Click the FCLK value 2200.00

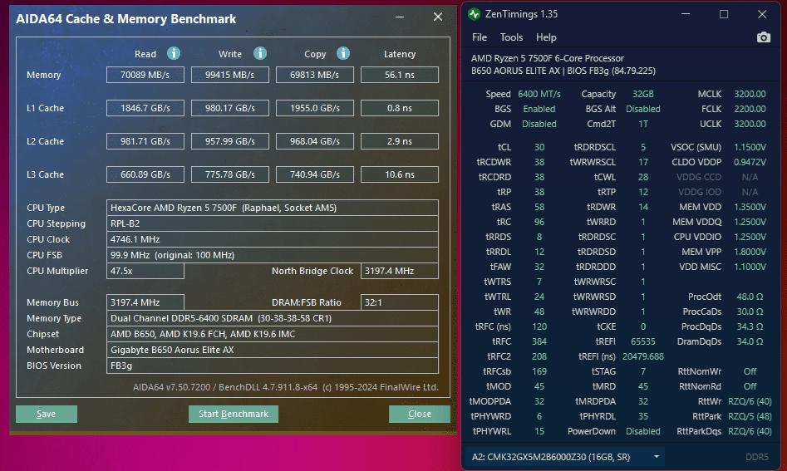tap(750, 109)
